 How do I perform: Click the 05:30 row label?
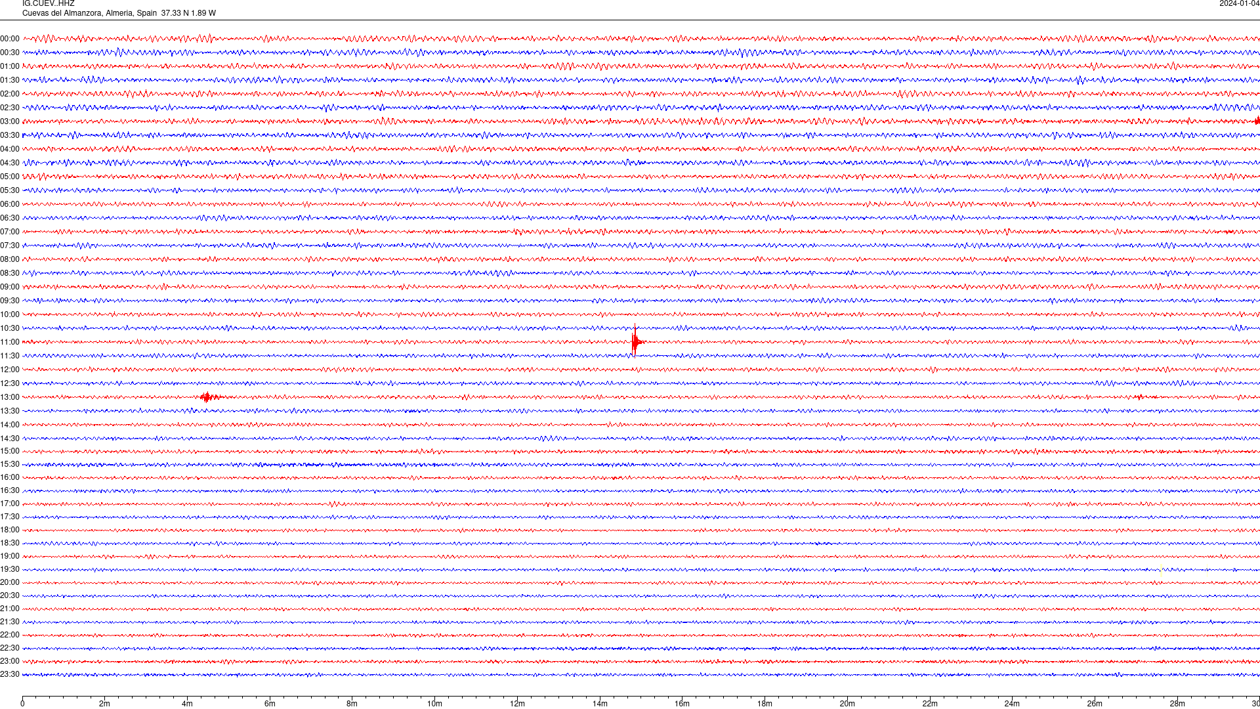click(10, 190)
